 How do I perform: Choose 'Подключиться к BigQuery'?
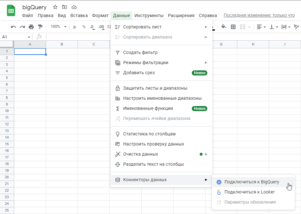tap(253, 182)
